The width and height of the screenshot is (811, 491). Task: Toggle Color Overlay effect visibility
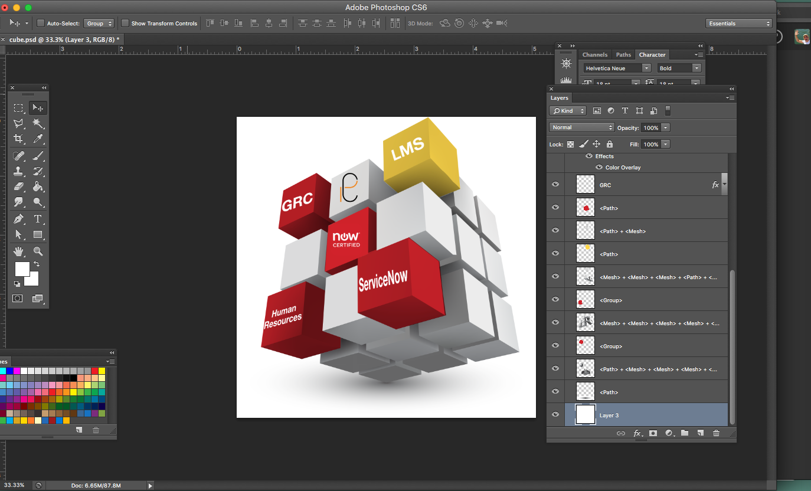pos(599,168)
